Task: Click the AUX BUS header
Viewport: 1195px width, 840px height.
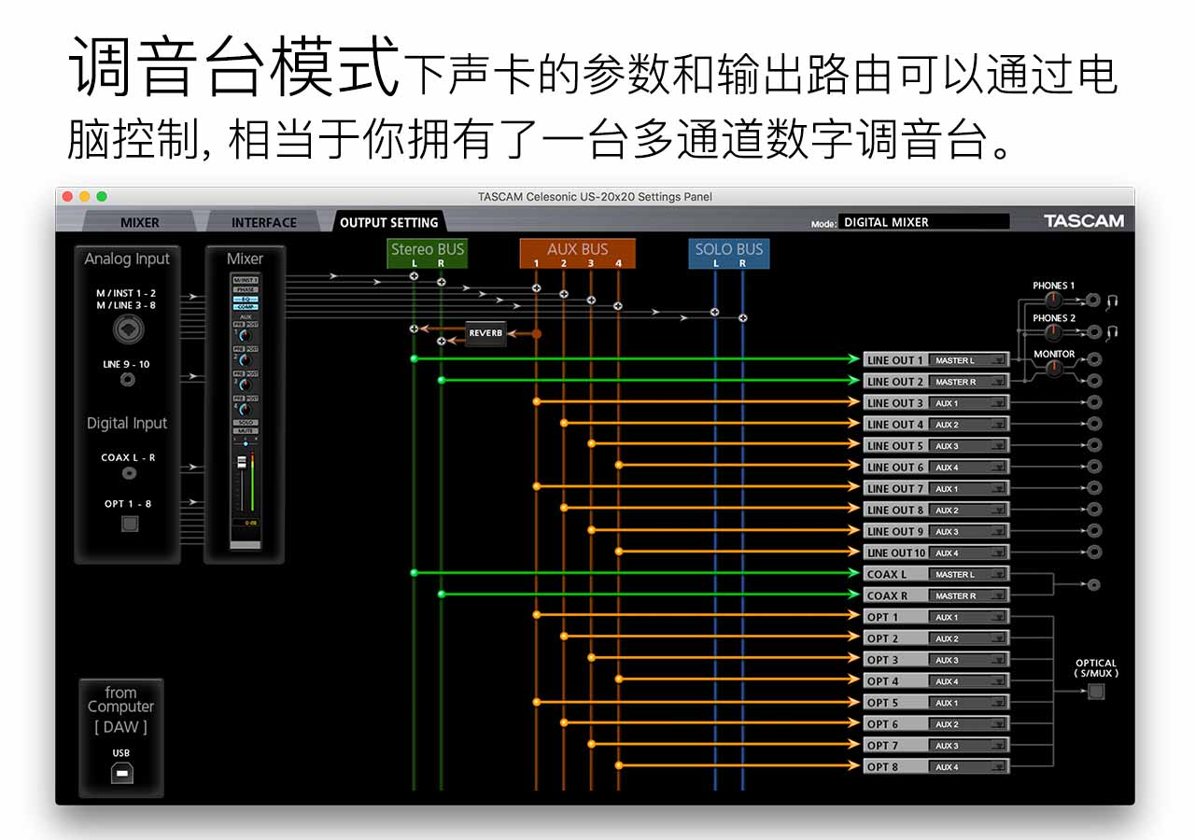Action: pos(577,254)
